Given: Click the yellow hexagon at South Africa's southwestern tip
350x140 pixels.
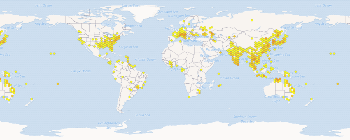Looking at the screenshot, I should click(x=189, y=97).
